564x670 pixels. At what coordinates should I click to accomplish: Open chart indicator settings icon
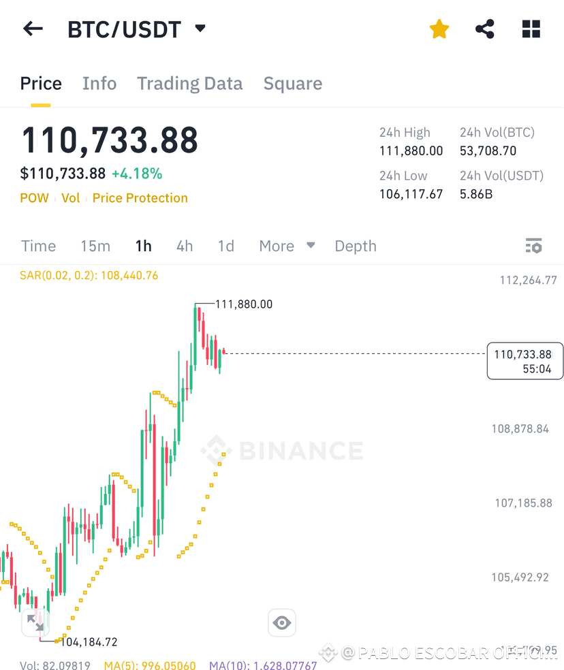point(533,246)
